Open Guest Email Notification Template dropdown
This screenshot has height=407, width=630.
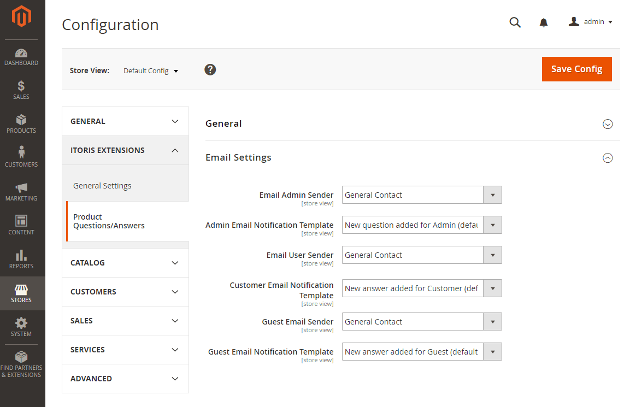(421, 352)
